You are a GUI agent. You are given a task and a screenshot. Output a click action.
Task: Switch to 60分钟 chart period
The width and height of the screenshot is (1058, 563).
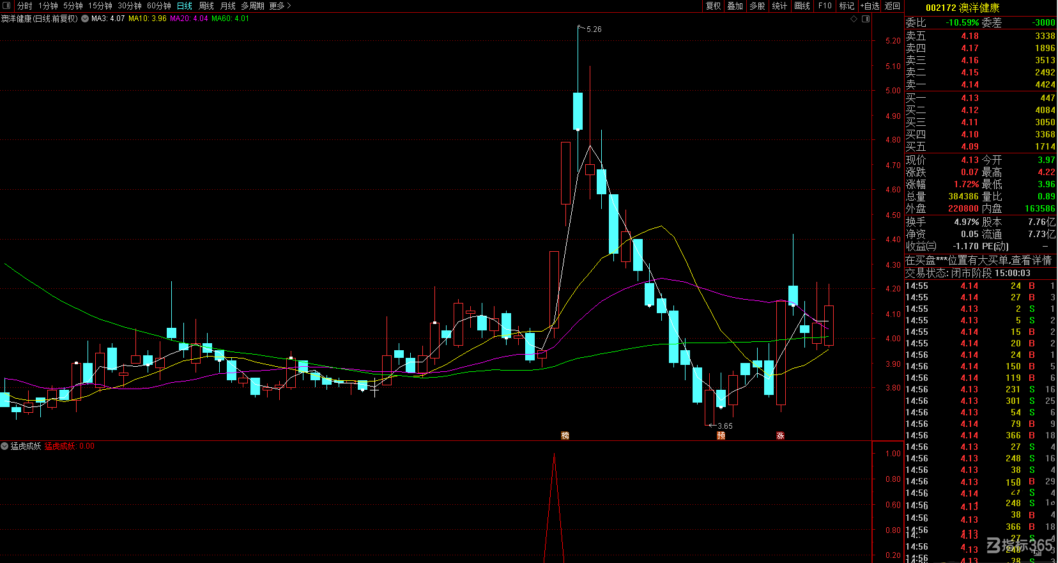pyautogui.click(x=159, y=6)
